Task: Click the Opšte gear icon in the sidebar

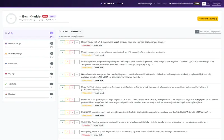Action: (x=6, y=33)
